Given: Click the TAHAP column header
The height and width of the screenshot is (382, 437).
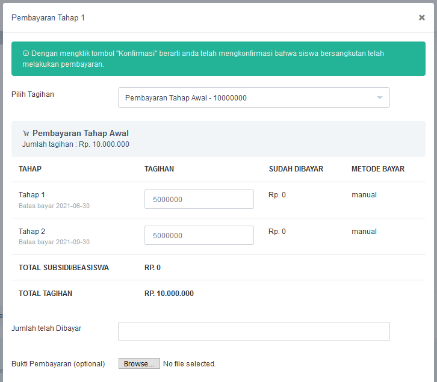Looking at the screenshot, I should tap(30, 169).
